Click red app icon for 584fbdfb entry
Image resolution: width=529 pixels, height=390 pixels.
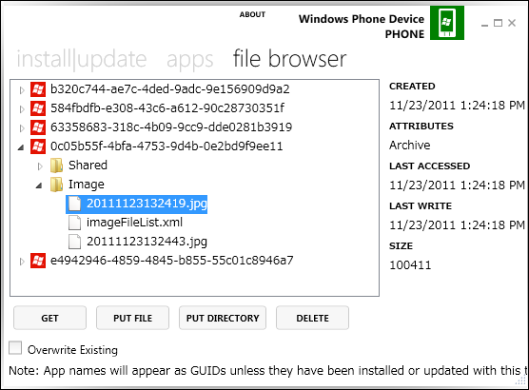pos(38,108)
